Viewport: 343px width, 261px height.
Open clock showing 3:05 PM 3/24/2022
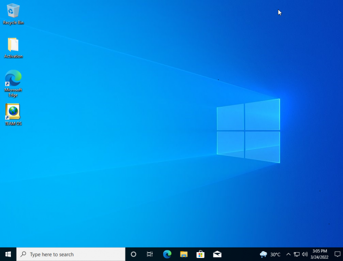320,254
